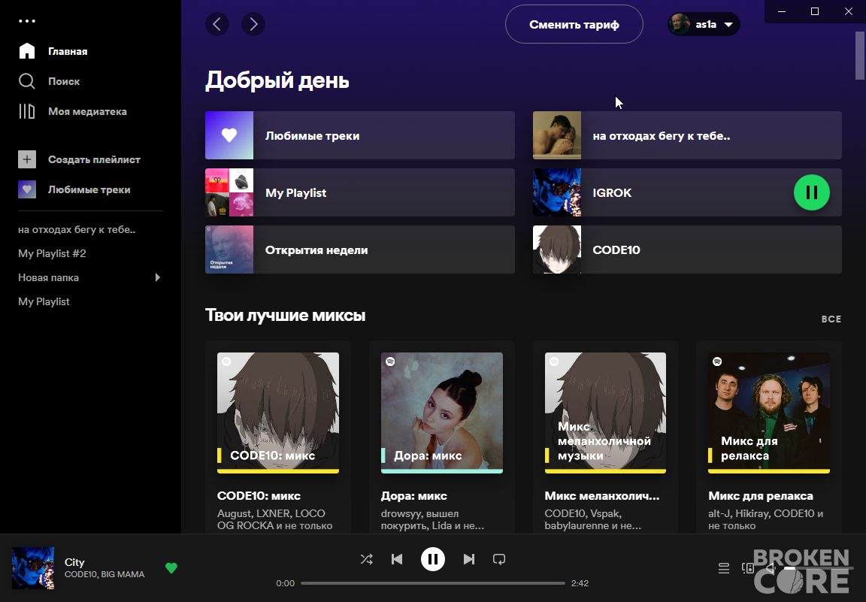Select на отходах бегу к тебе.. in sidebar list
This screenshot has height=602, width=866.
click(x=77, y=229)
